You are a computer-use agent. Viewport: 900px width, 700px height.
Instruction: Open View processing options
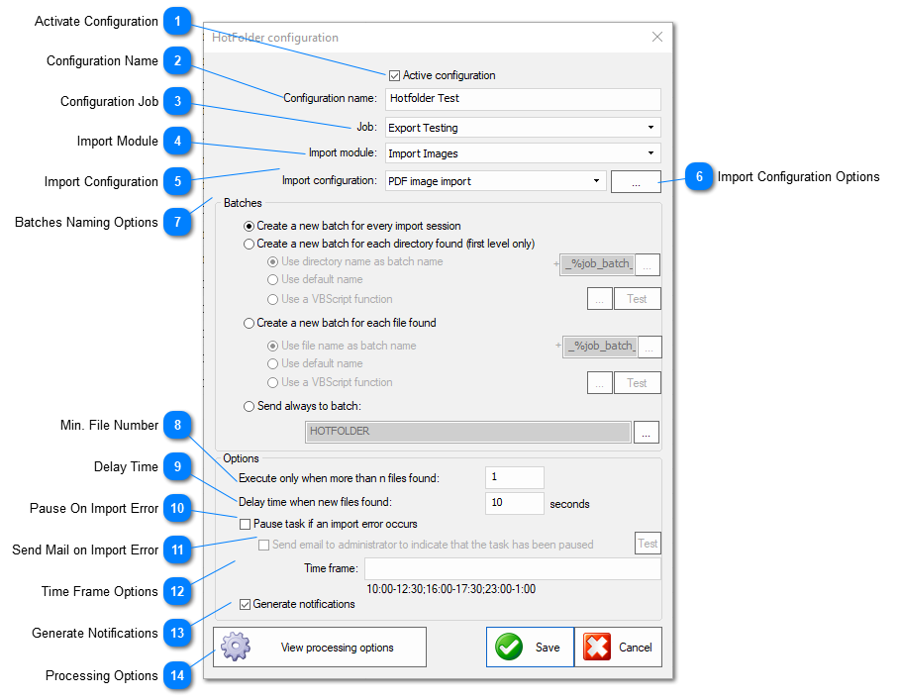pos(319,647)
